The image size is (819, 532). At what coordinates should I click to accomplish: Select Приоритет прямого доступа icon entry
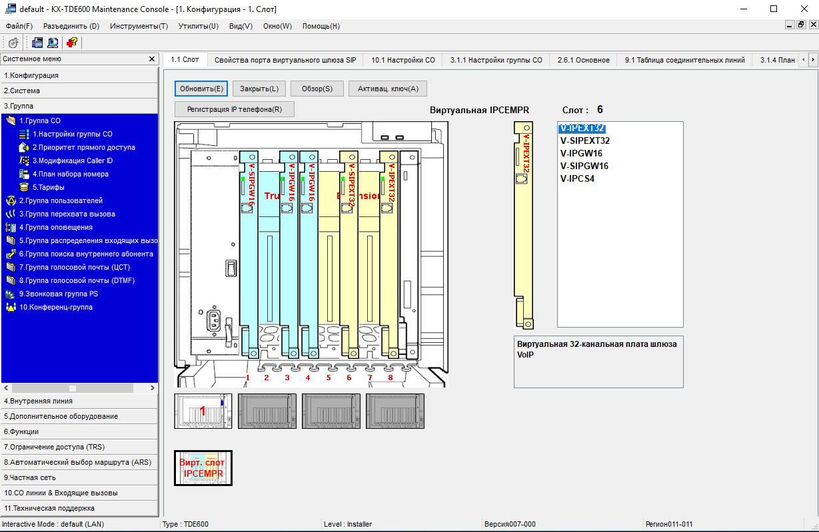point(24,147)
